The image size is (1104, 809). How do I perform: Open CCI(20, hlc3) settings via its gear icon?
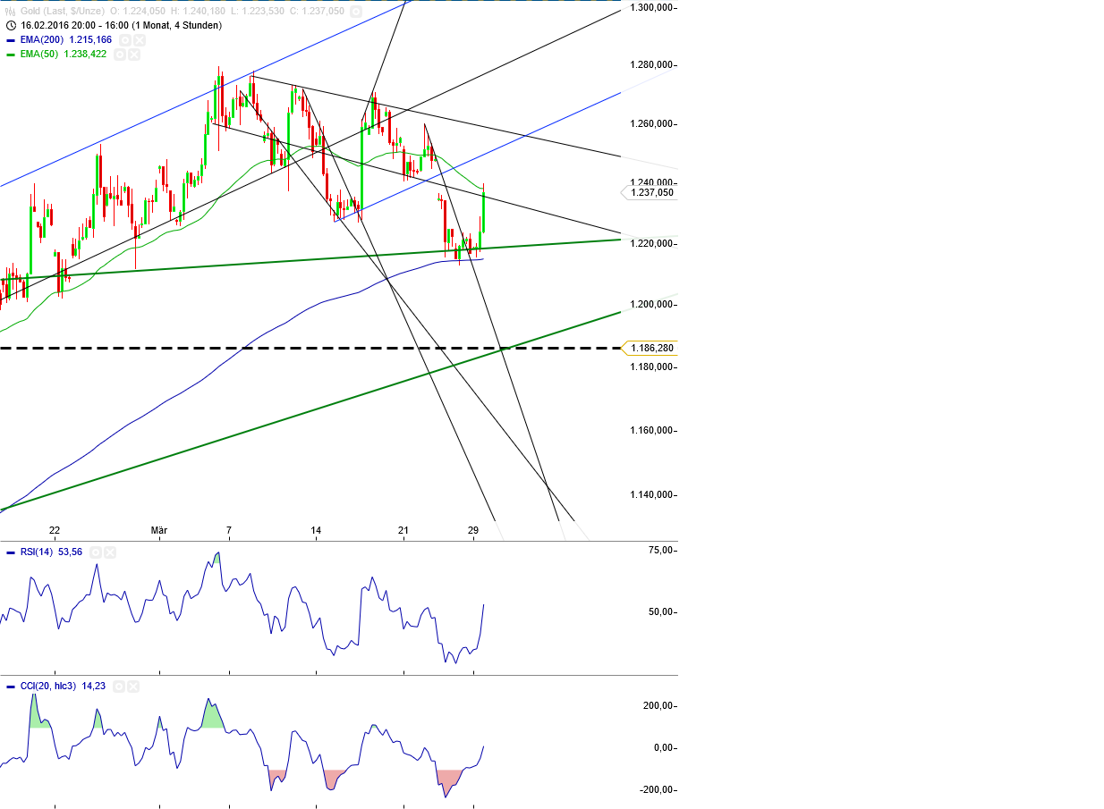119,687
